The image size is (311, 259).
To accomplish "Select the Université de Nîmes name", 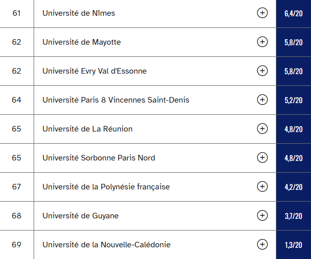I will [79, 13].
